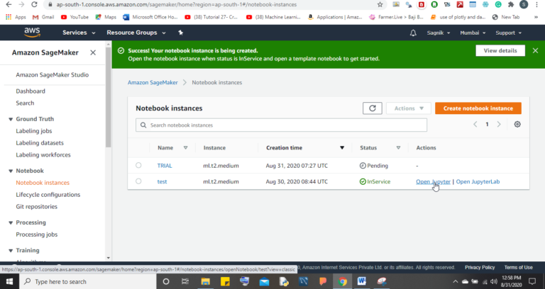Collapse the Training section
The width and height of the screenshot is (545, 289).
(x=11, y=251)
